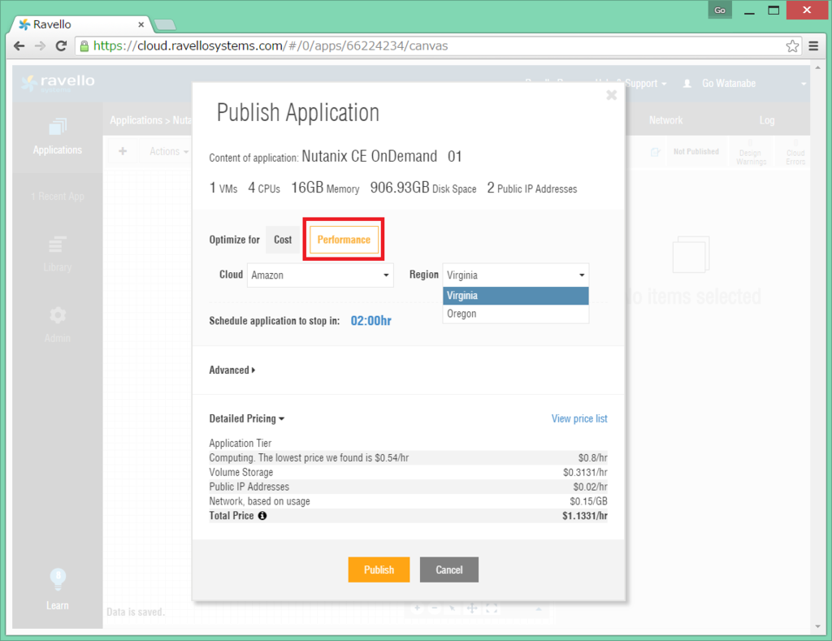Screen dimensions: 832x641
Task: Click Nutanix CE OnDemand application name
Action: 382,157
